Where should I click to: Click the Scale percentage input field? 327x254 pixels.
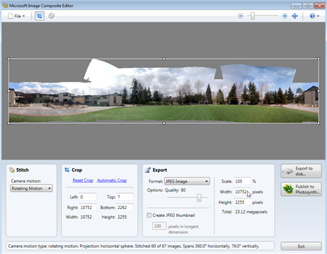[242, 181]
